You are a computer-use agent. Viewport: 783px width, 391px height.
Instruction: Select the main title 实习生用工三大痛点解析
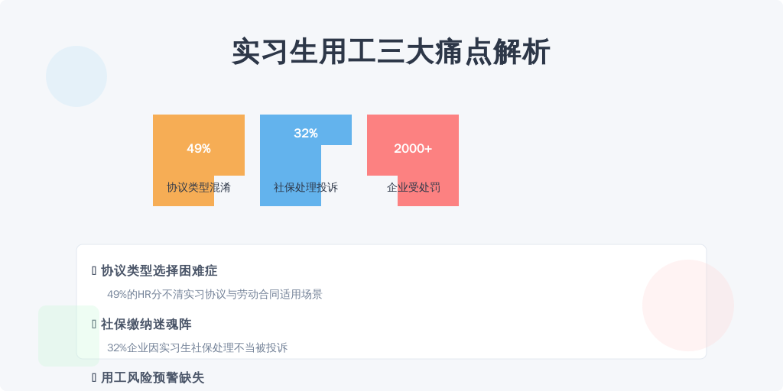[391, 52]
